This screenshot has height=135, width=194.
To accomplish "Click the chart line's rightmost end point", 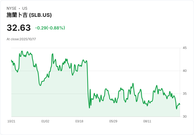I will 180,104.
